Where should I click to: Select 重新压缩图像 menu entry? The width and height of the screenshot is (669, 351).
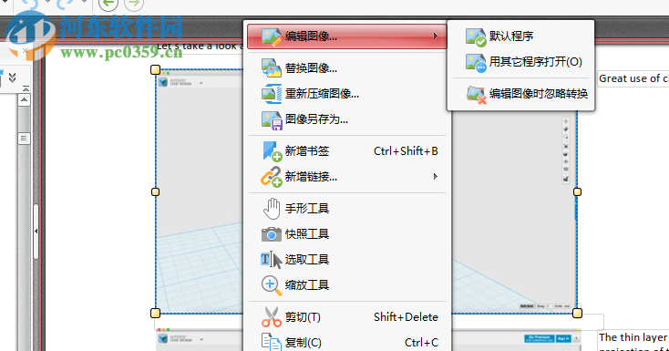(347, 94)
